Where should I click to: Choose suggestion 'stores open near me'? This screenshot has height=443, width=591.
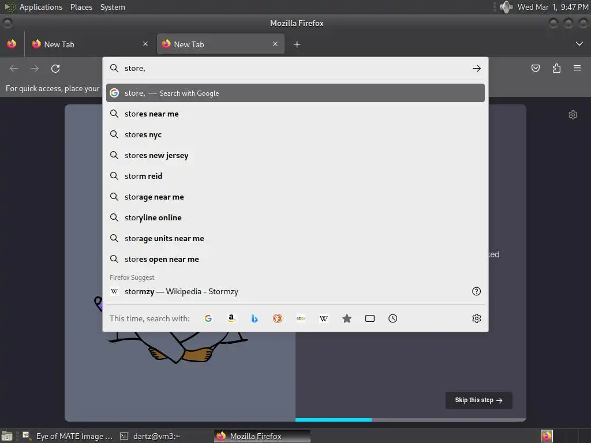295,259
